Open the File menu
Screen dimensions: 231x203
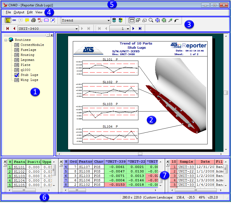(x=8, y=12)
